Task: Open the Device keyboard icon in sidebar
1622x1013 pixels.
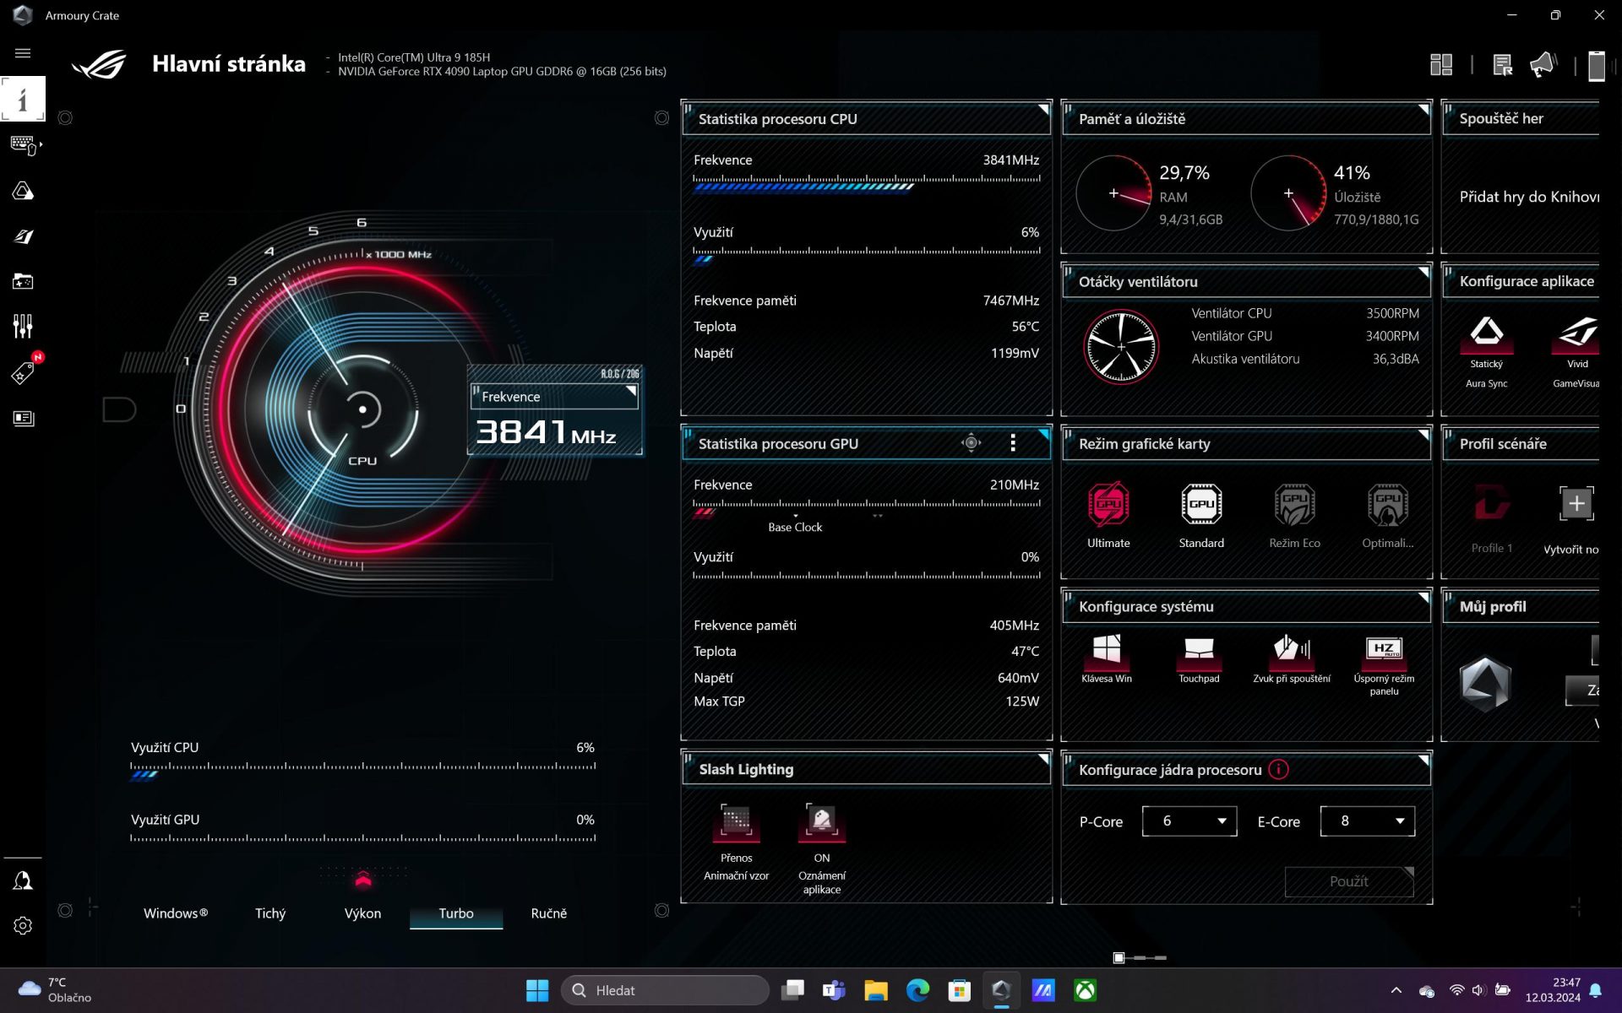Action: [24, 145]
